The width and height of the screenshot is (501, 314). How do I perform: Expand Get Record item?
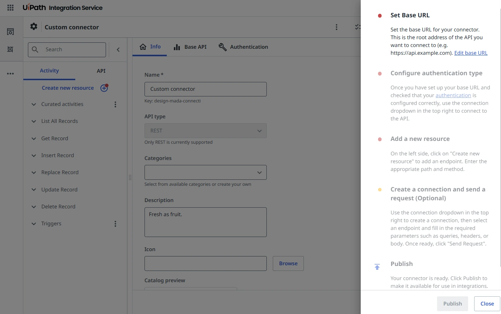[34, 138]
